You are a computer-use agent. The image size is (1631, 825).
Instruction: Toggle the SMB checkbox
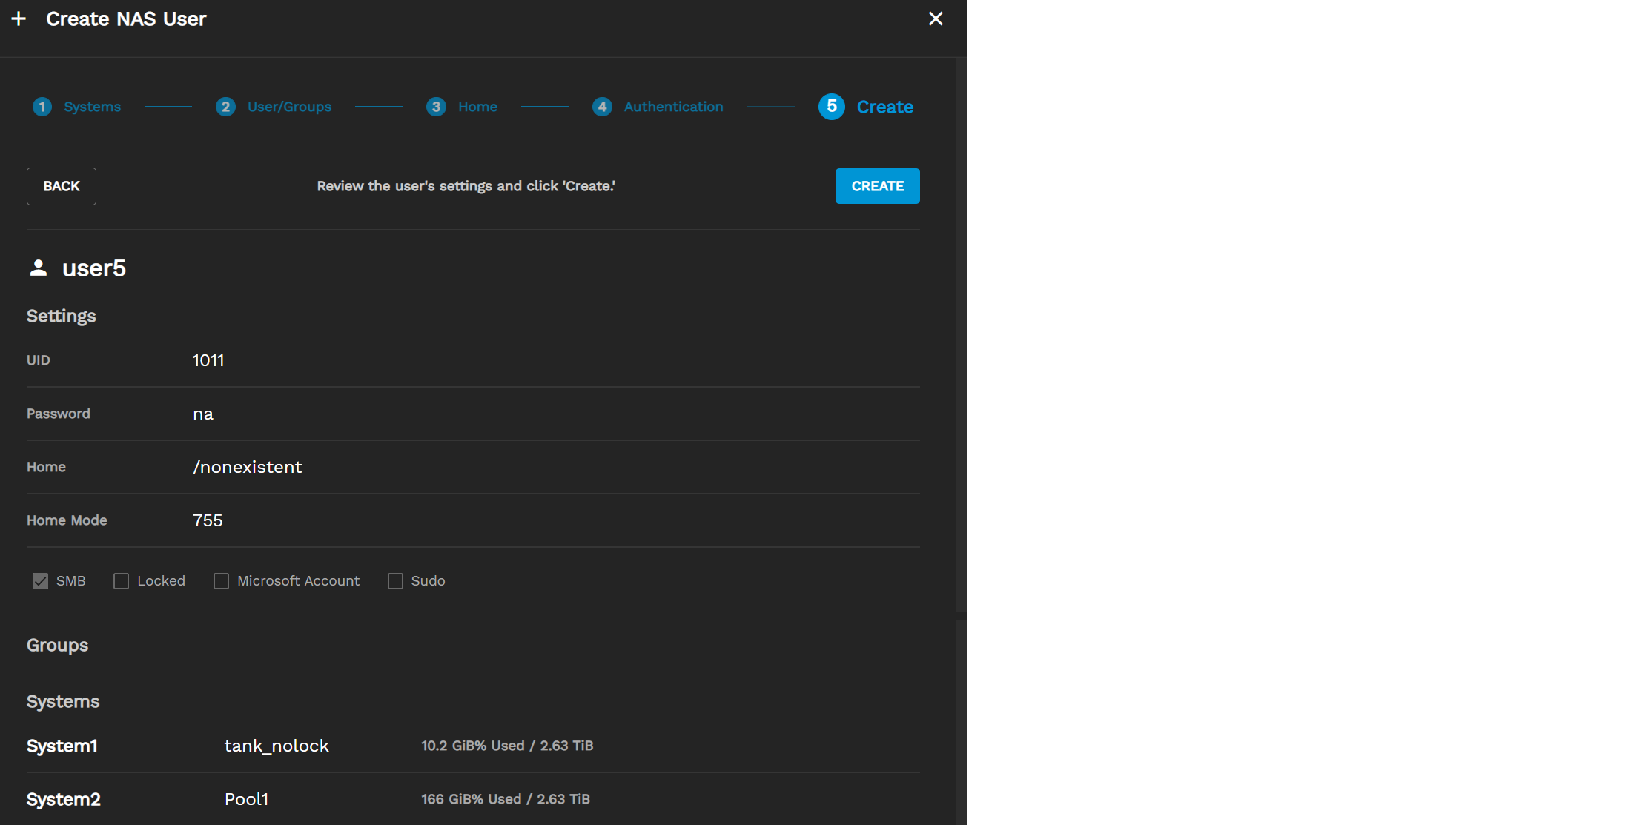[x=40, y=581]
